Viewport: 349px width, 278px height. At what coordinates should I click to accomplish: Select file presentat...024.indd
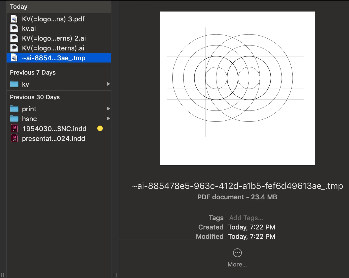click(54, 138)
